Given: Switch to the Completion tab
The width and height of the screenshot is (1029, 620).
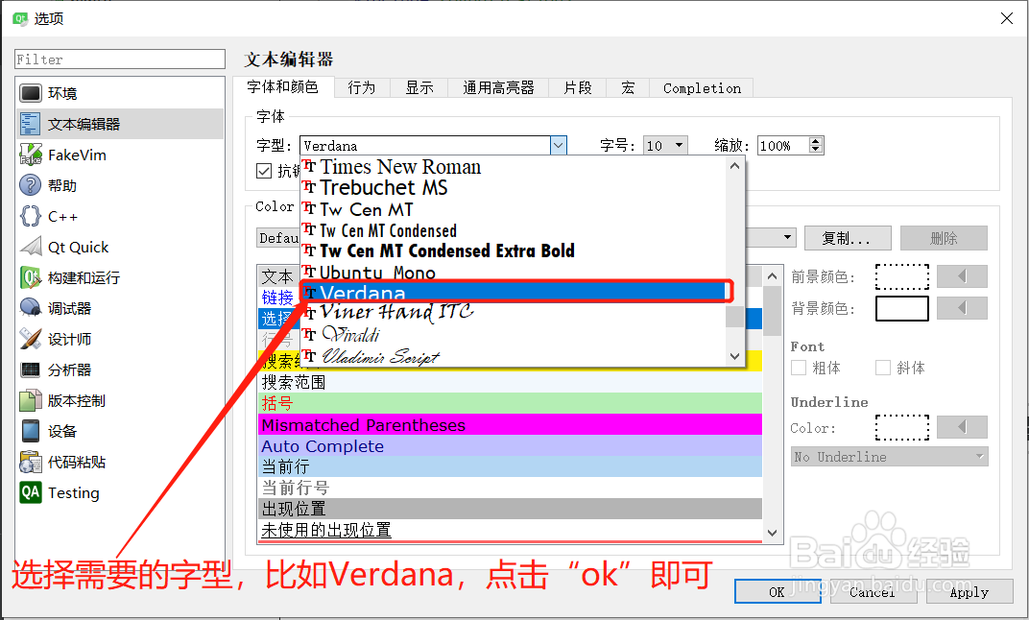Looking at the screenshot, I should point(702,88).
